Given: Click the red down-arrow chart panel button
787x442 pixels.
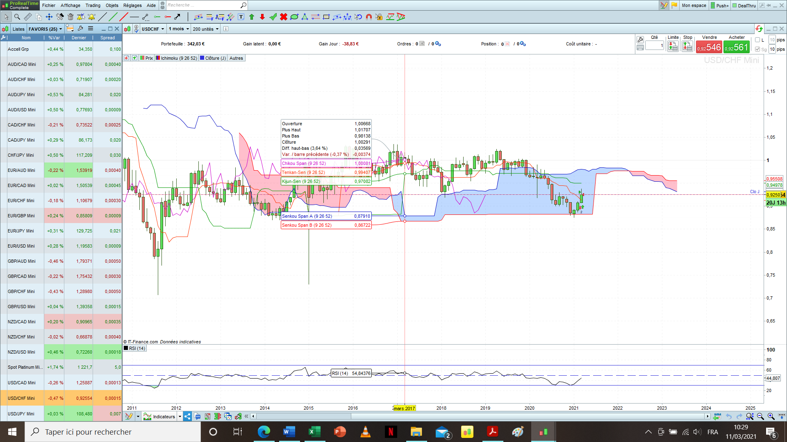Looking at the screenshot, I should [127, 58].
